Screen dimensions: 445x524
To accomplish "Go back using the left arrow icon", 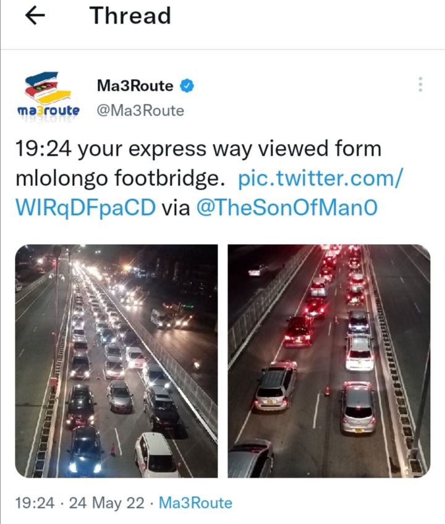I will [35, 15].
